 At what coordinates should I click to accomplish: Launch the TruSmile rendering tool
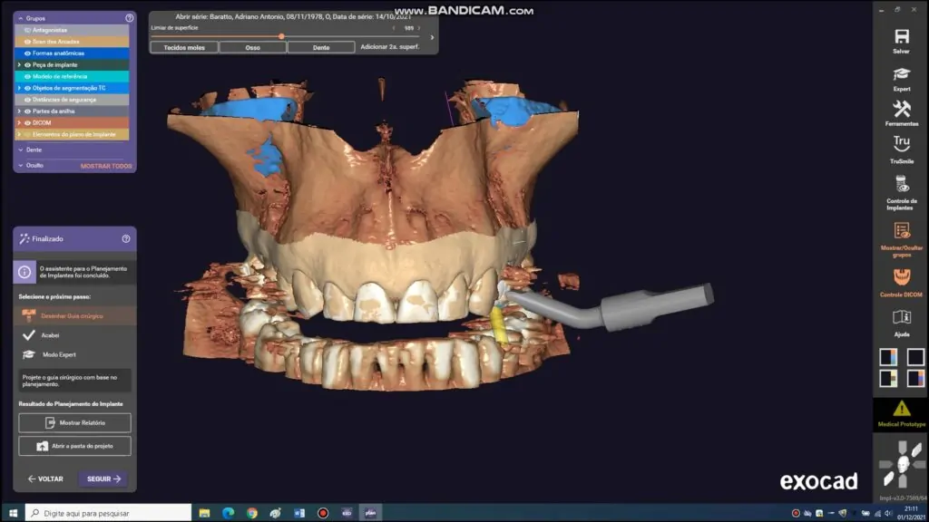coord(901,145)
